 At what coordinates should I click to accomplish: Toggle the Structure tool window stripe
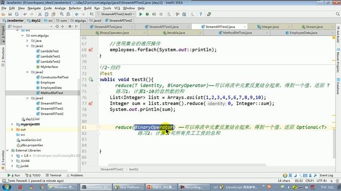point(3,57)
